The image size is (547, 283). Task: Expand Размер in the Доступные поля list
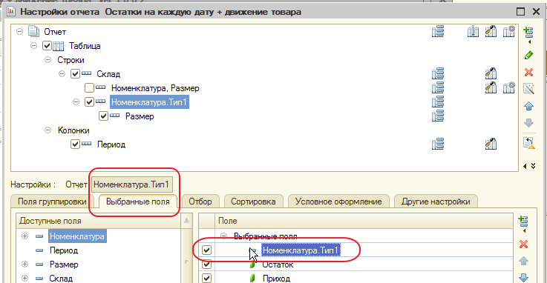pos(24,264)
